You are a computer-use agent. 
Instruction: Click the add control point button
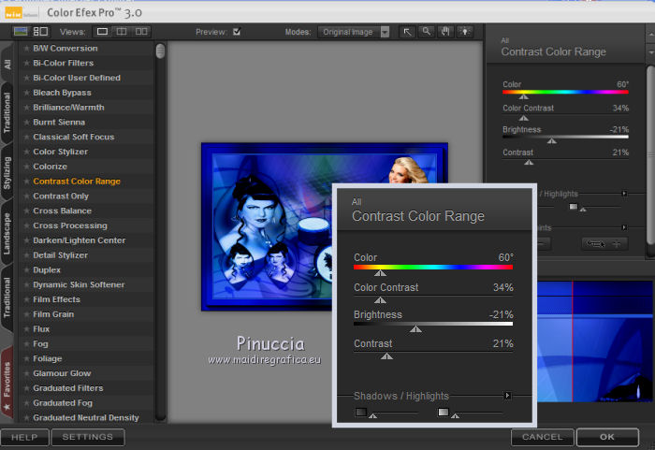(604, 243)
